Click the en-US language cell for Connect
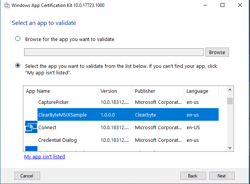Screen dimensions: 250x184 [x=193, y=127]
